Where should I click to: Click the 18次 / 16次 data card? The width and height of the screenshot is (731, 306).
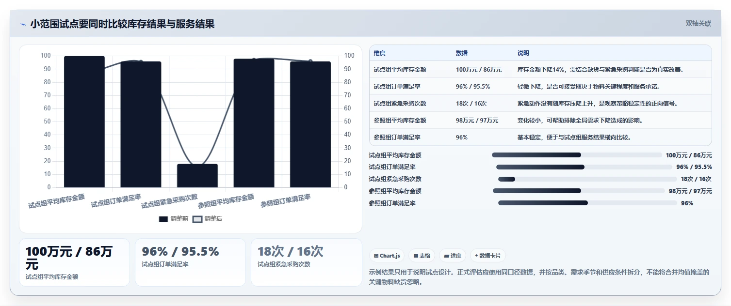pyautogui.click(x=306, y=262)
